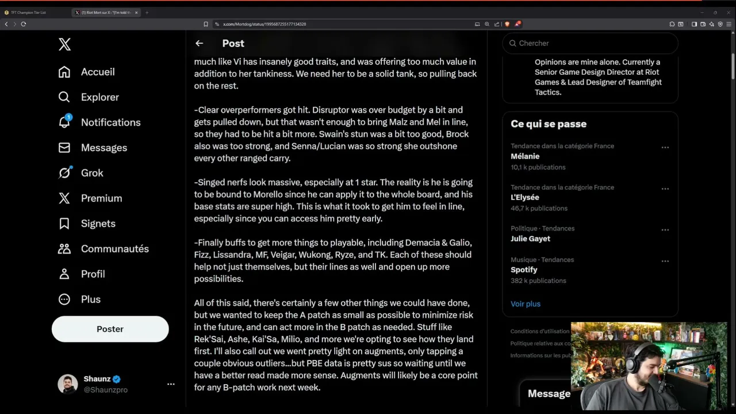This screenshot has width=736, height=414.
Task: Go back using Post arrow
Action: coord(199,43)
